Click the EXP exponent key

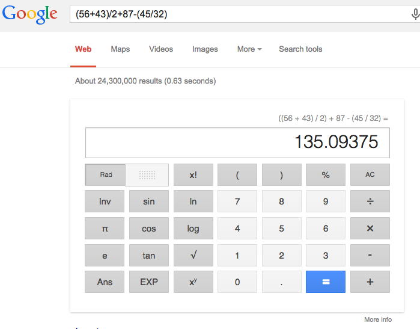149,282
